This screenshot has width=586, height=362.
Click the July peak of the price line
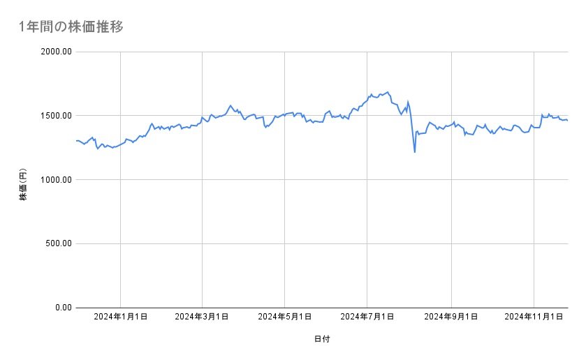point(388,91)
